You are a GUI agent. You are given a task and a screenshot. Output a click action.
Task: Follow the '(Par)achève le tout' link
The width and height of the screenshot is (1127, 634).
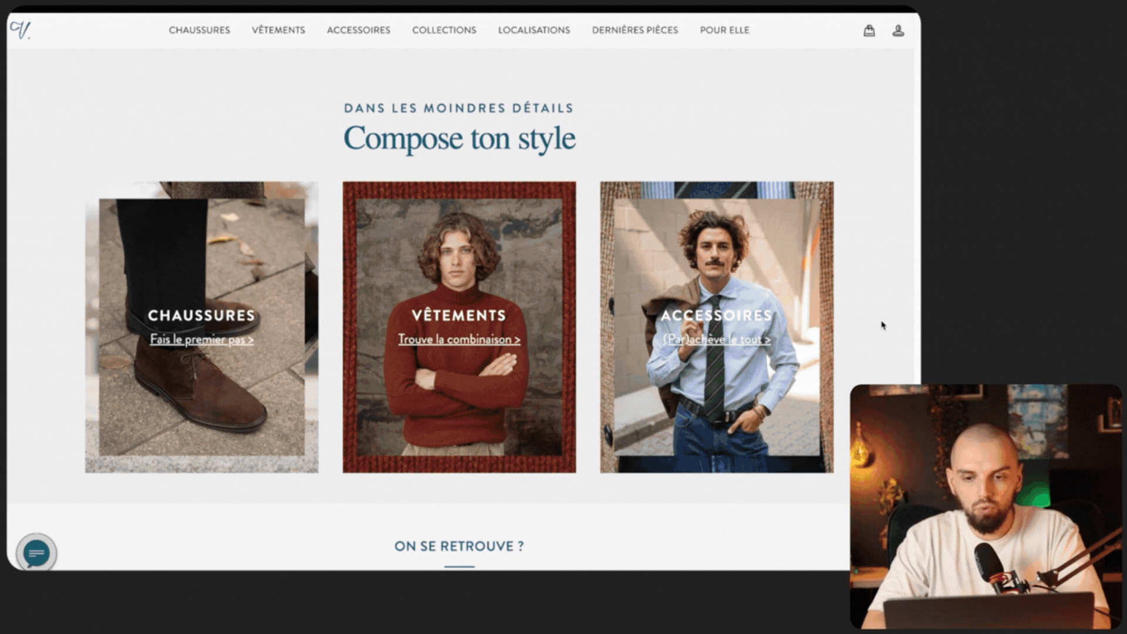click(x=716, y=339)
